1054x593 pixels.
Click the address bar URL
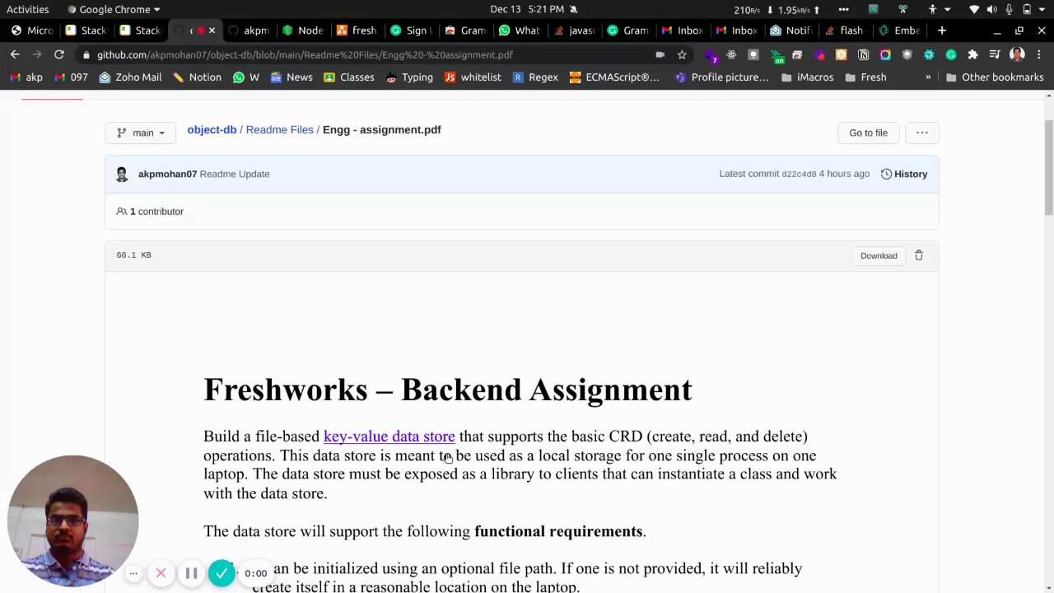[x=305, y=54]
